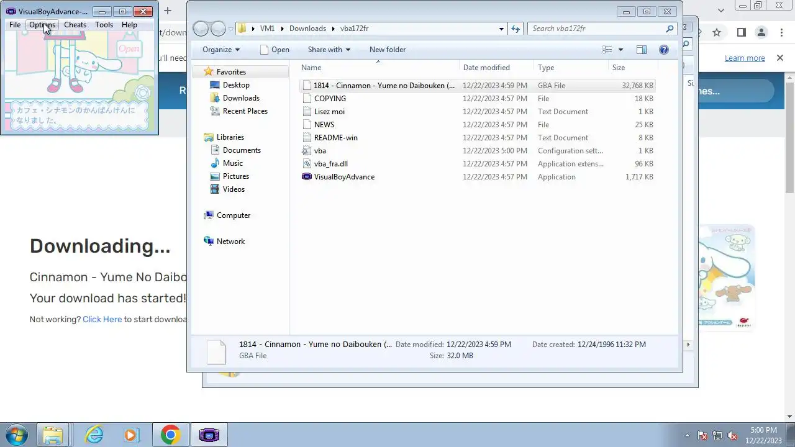Open new tab plus button in Chrome
Screen dimensions: 795x447
167,11
